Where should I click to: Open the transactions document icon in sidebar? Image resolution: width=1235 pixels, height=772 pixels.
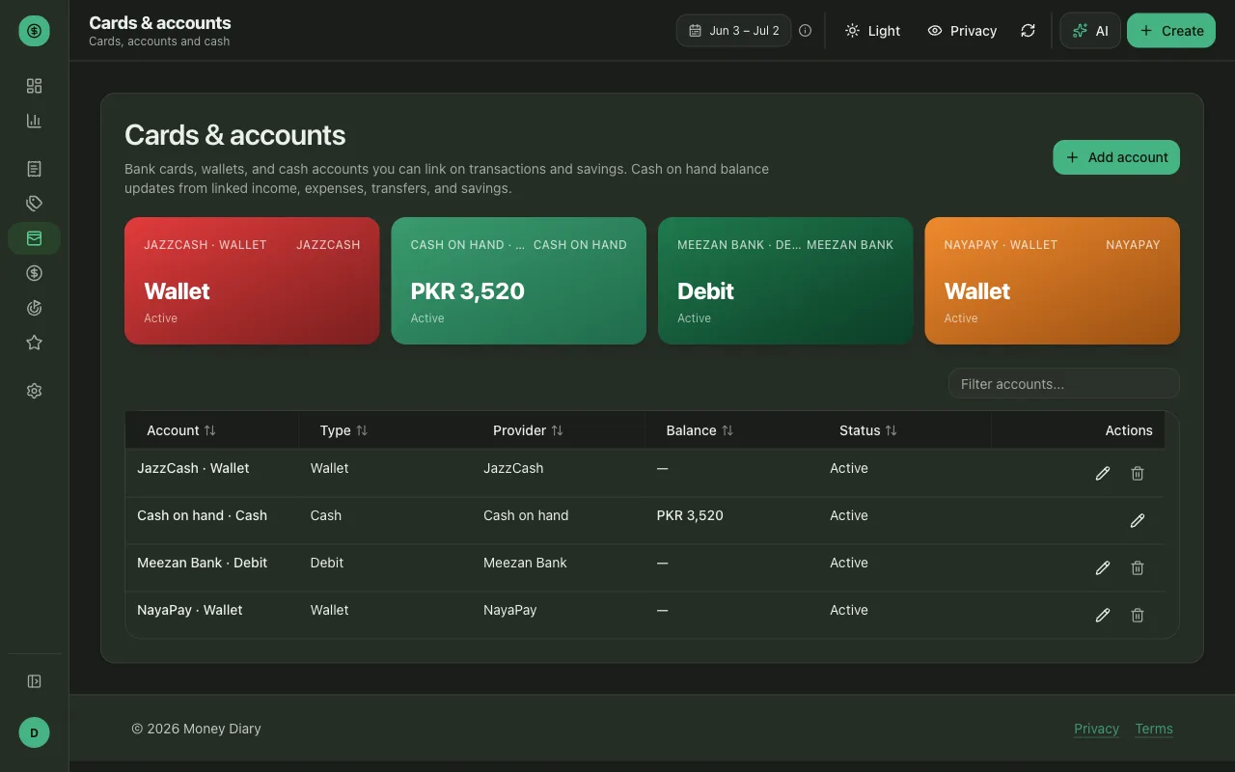point(34,169)
